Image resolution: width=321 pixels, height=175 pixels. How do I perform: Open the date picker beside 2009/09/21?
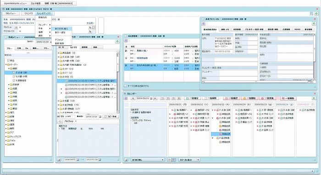point(151,98)
